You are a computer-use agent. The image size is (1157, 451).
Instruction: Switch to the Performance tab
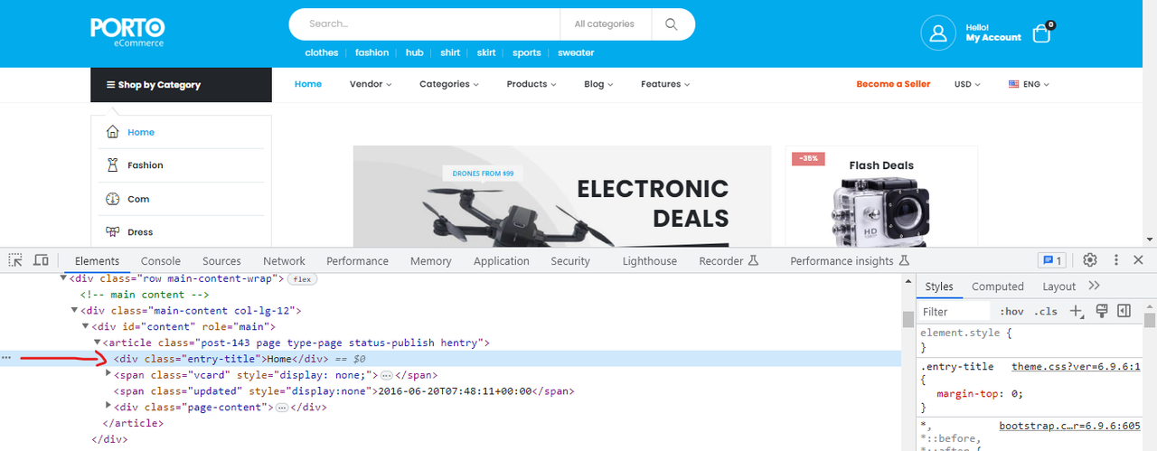click(357, 260)
